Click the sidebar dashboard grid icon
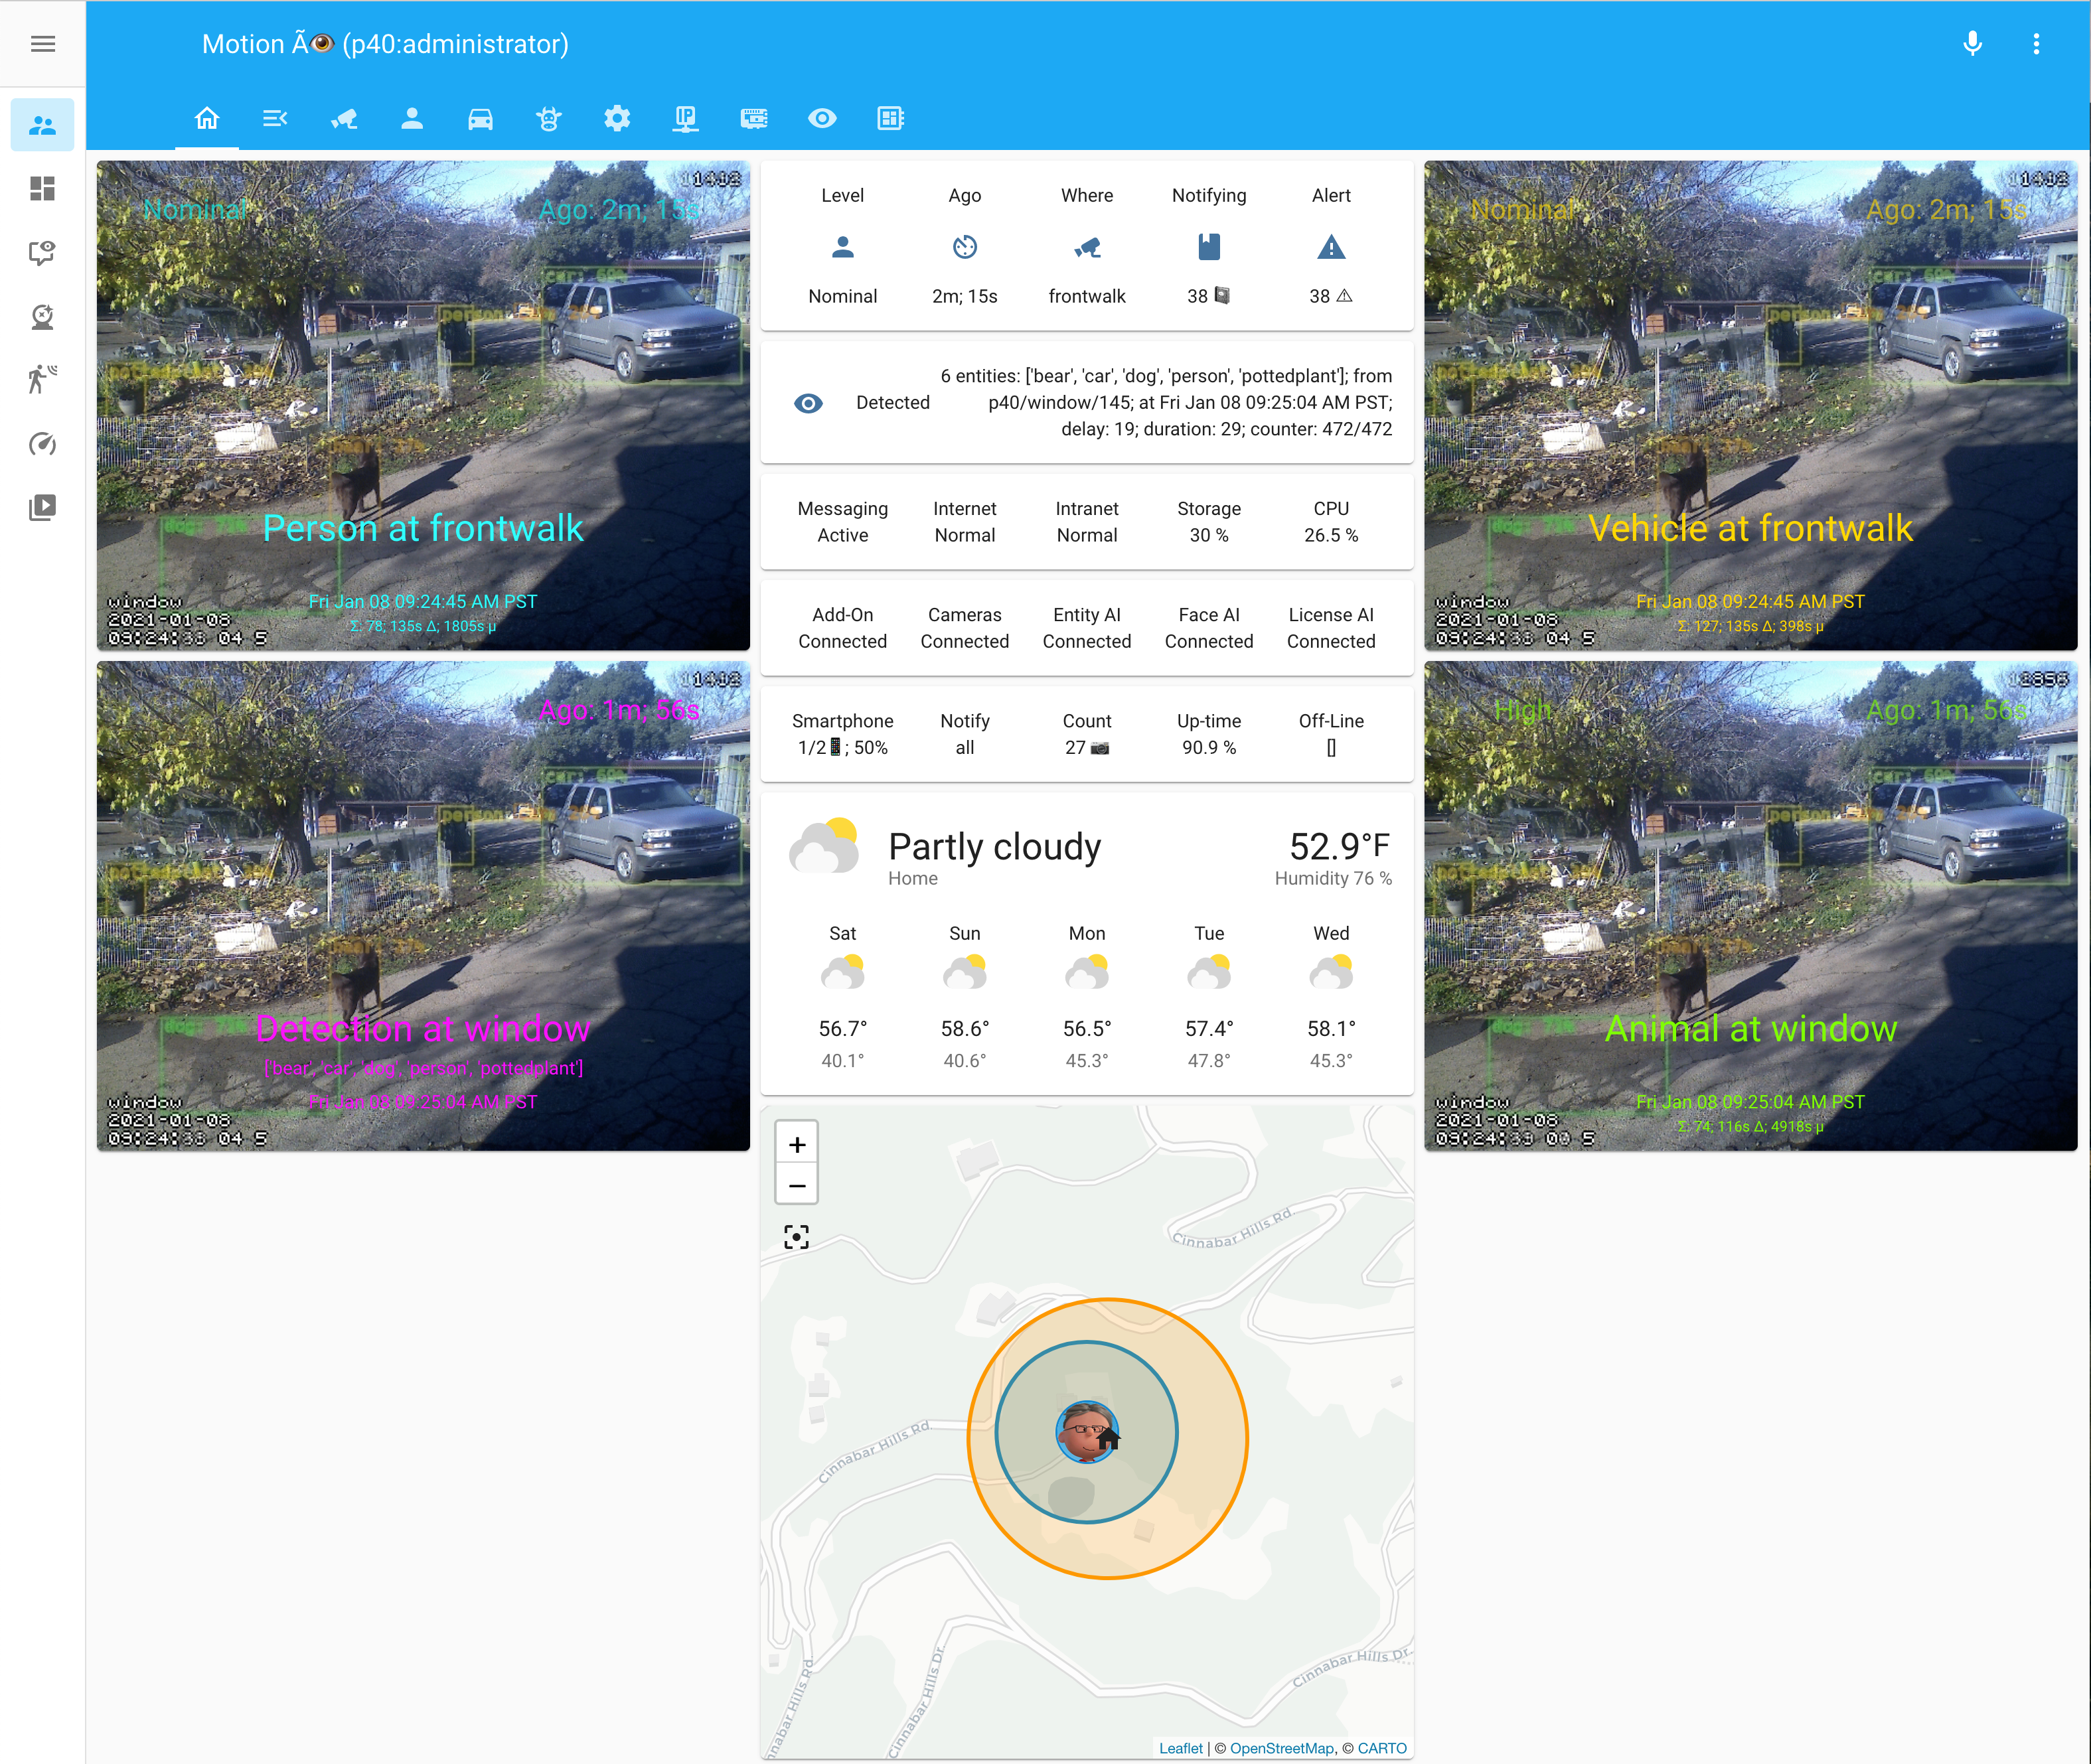The width and height of the screenshot is (2091, 1764). (x=42, y=189)
